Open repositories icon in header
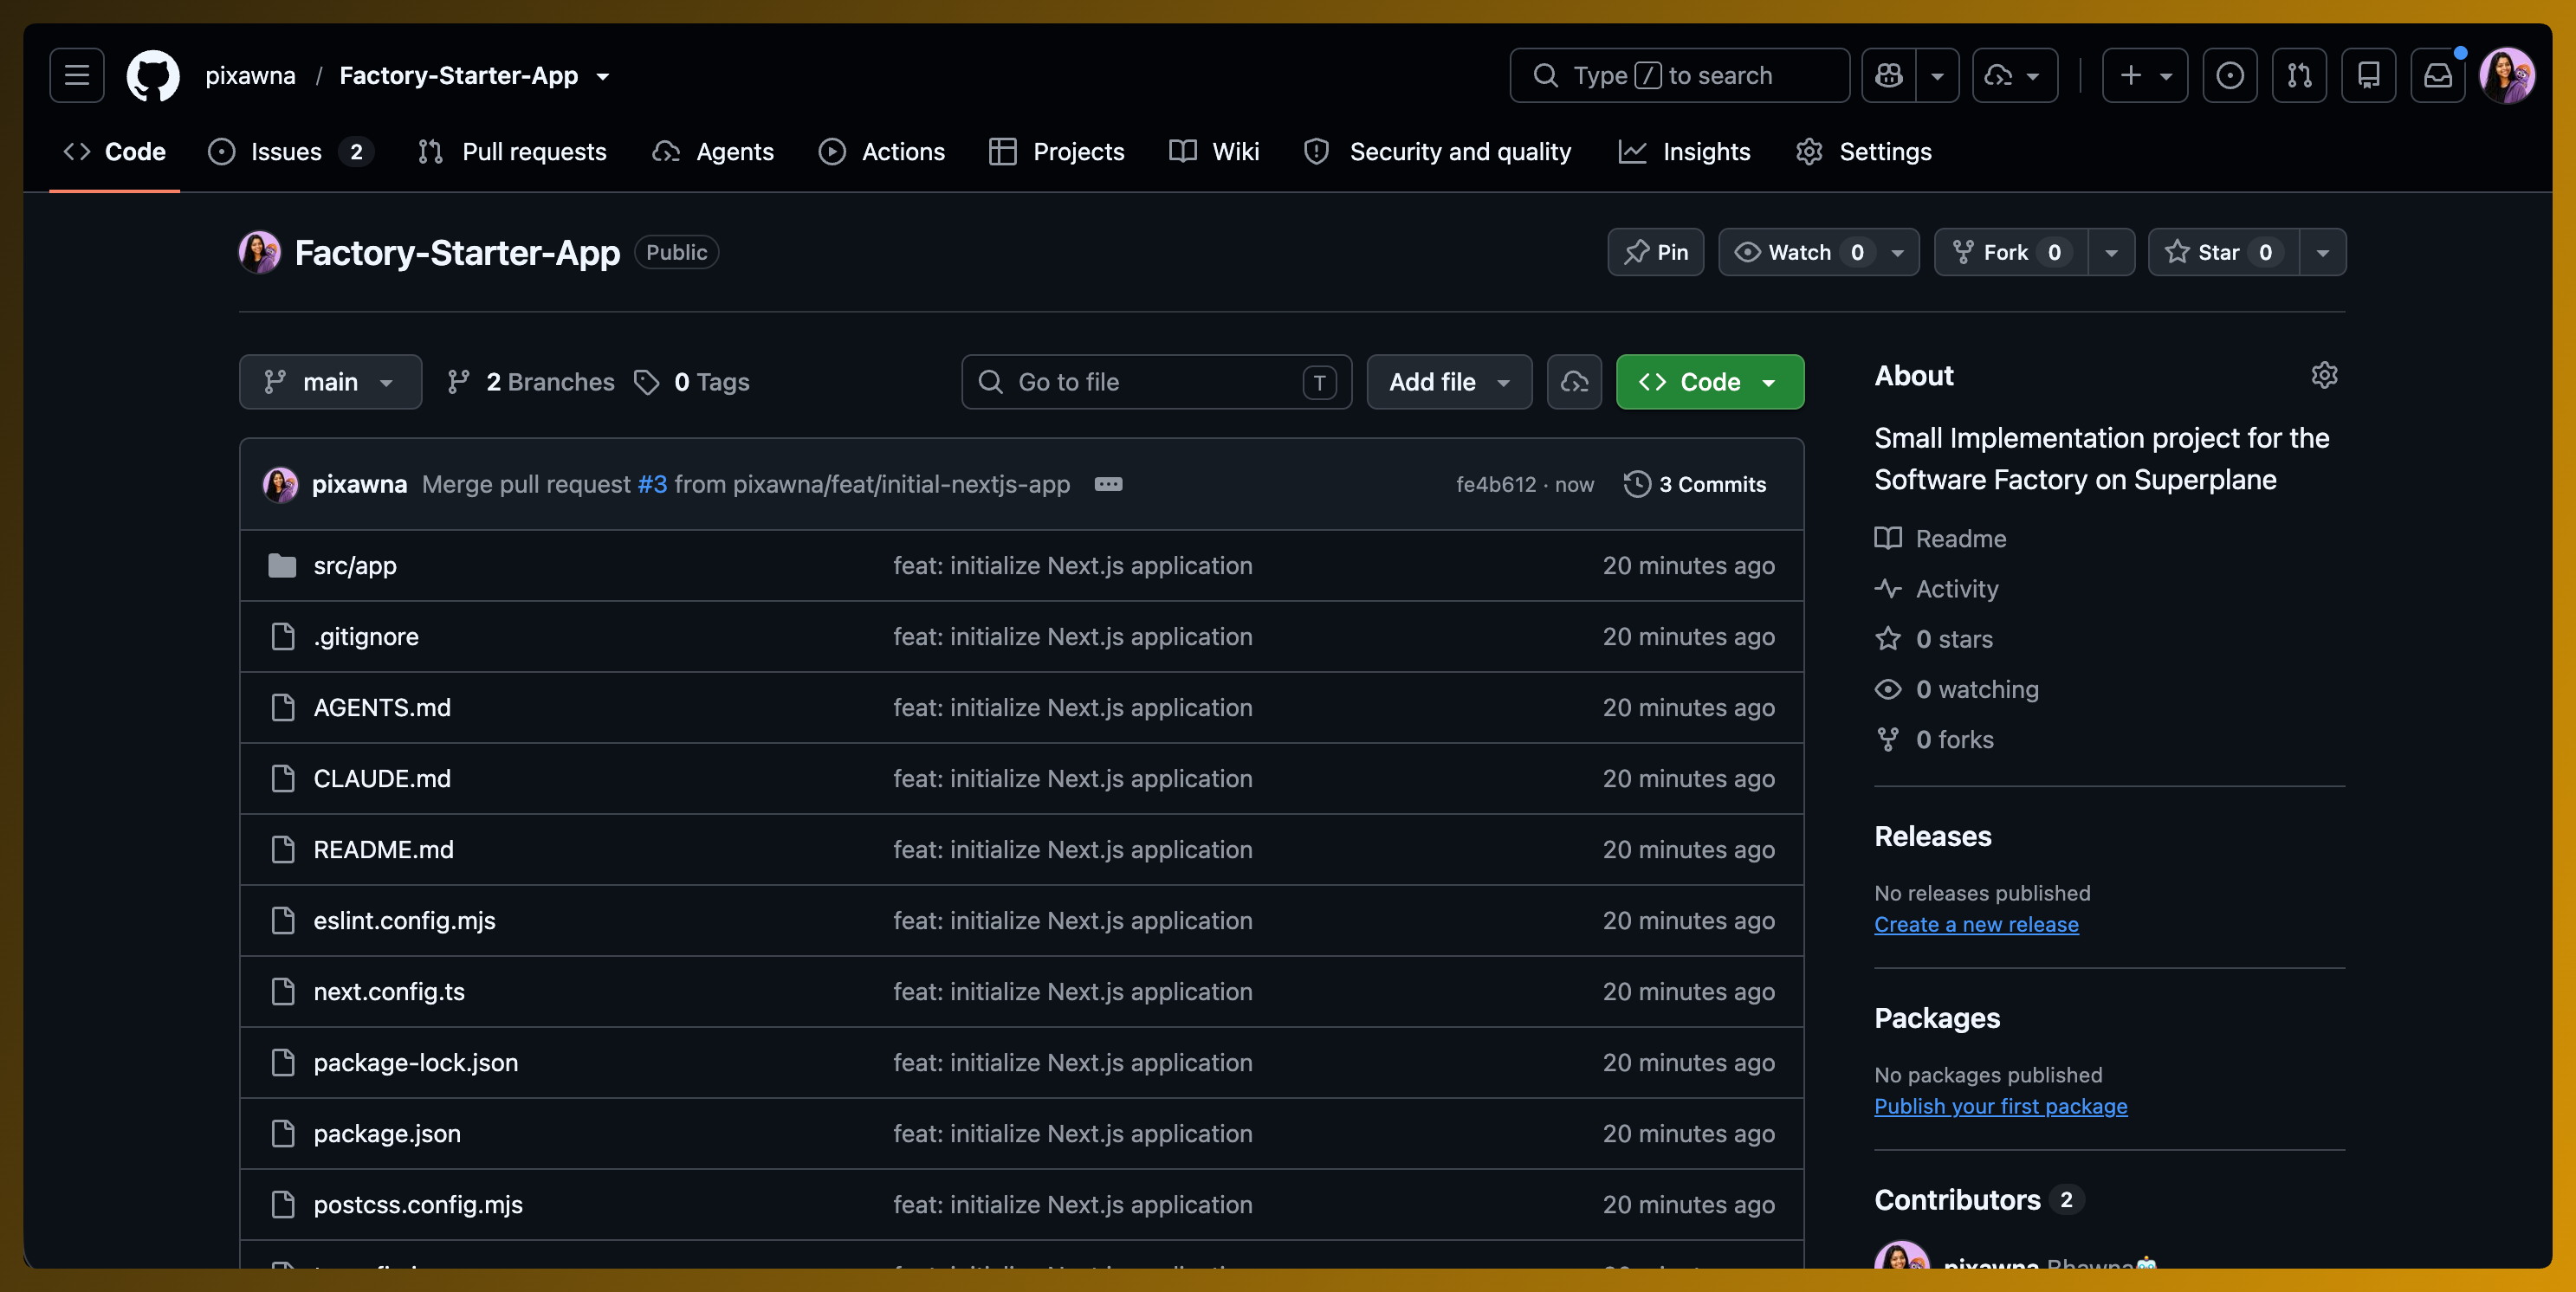 2368,75
